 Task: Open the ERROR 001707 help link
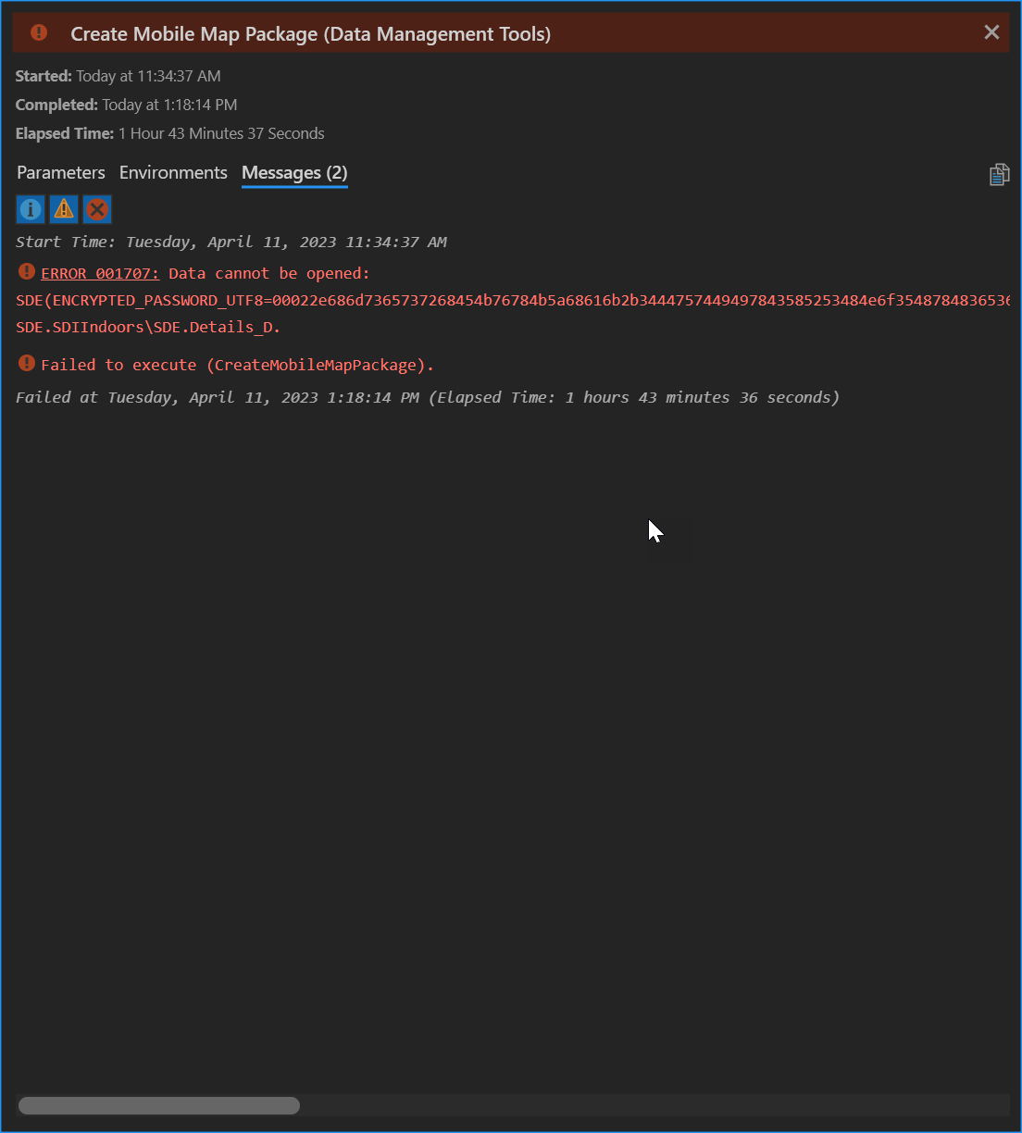click(100, 274)
